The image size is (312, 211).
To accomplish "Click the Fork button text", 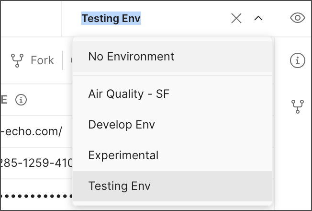I will (42, 60).
